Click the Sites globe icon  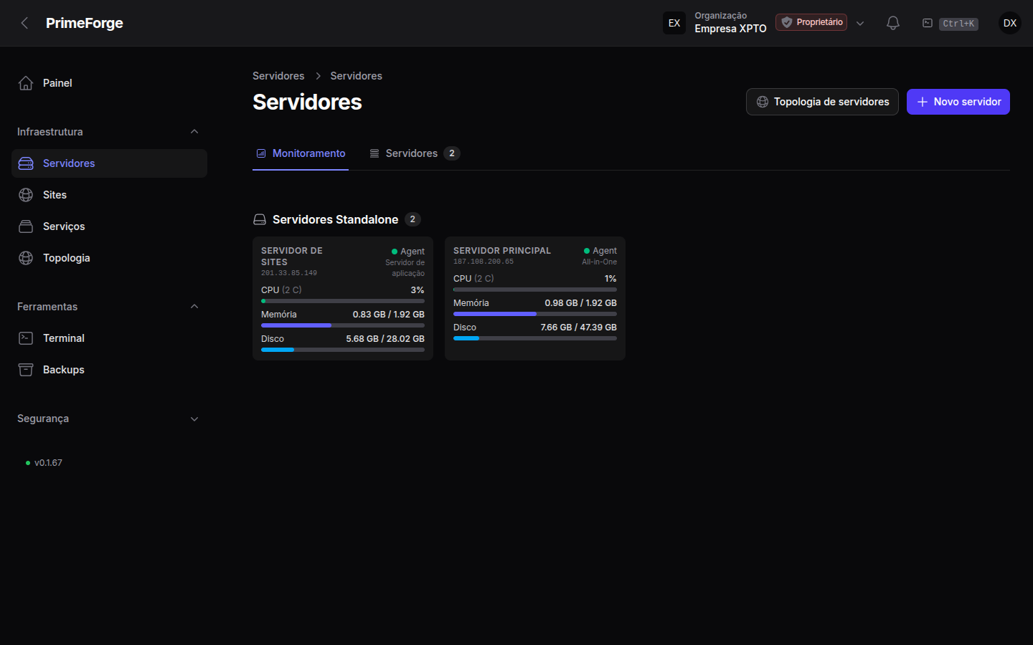click(x=26, y=195)
